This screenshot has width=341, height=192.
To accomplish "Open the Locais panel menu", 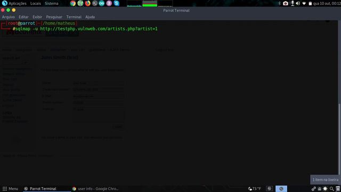I will coord(36,3).
